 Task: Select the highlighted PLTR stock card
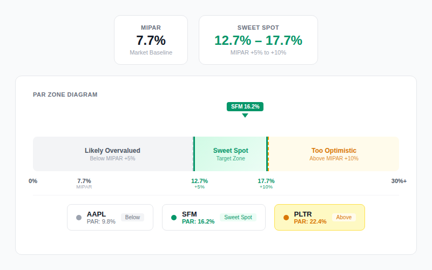point(320,218)
